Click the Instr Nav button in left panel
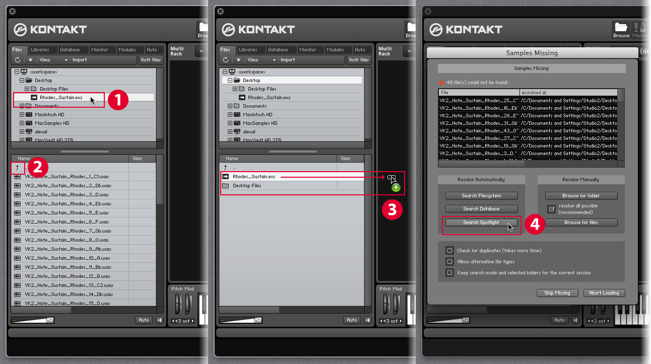651x364 pixels. pyautogui.click(x=151, y=60)
